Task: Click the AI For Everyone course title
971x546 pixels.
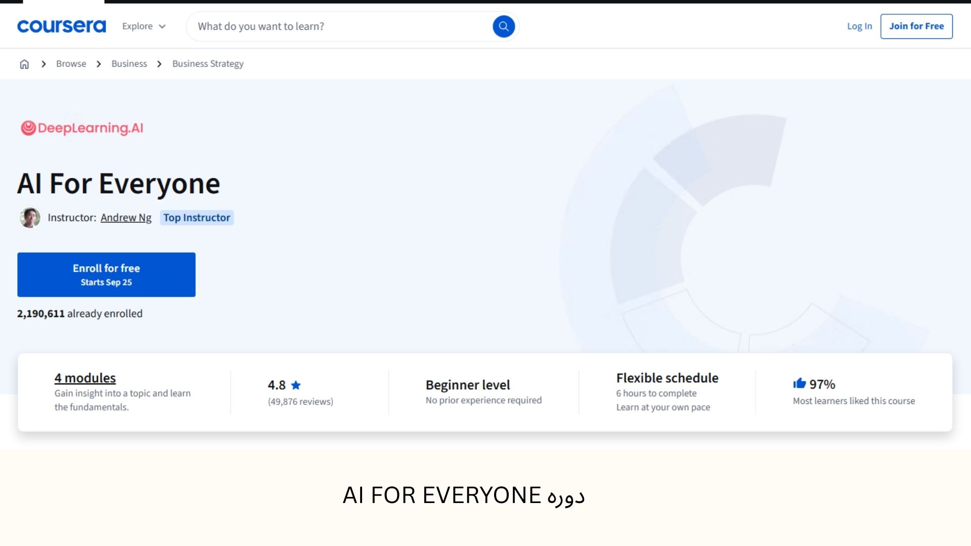Action: tap(119, 184)
